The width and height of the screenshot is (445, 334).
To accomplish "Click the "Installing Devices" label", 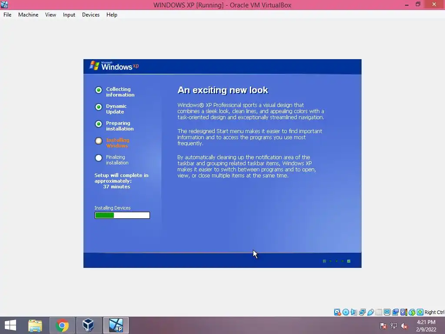I will pos(113,208).
